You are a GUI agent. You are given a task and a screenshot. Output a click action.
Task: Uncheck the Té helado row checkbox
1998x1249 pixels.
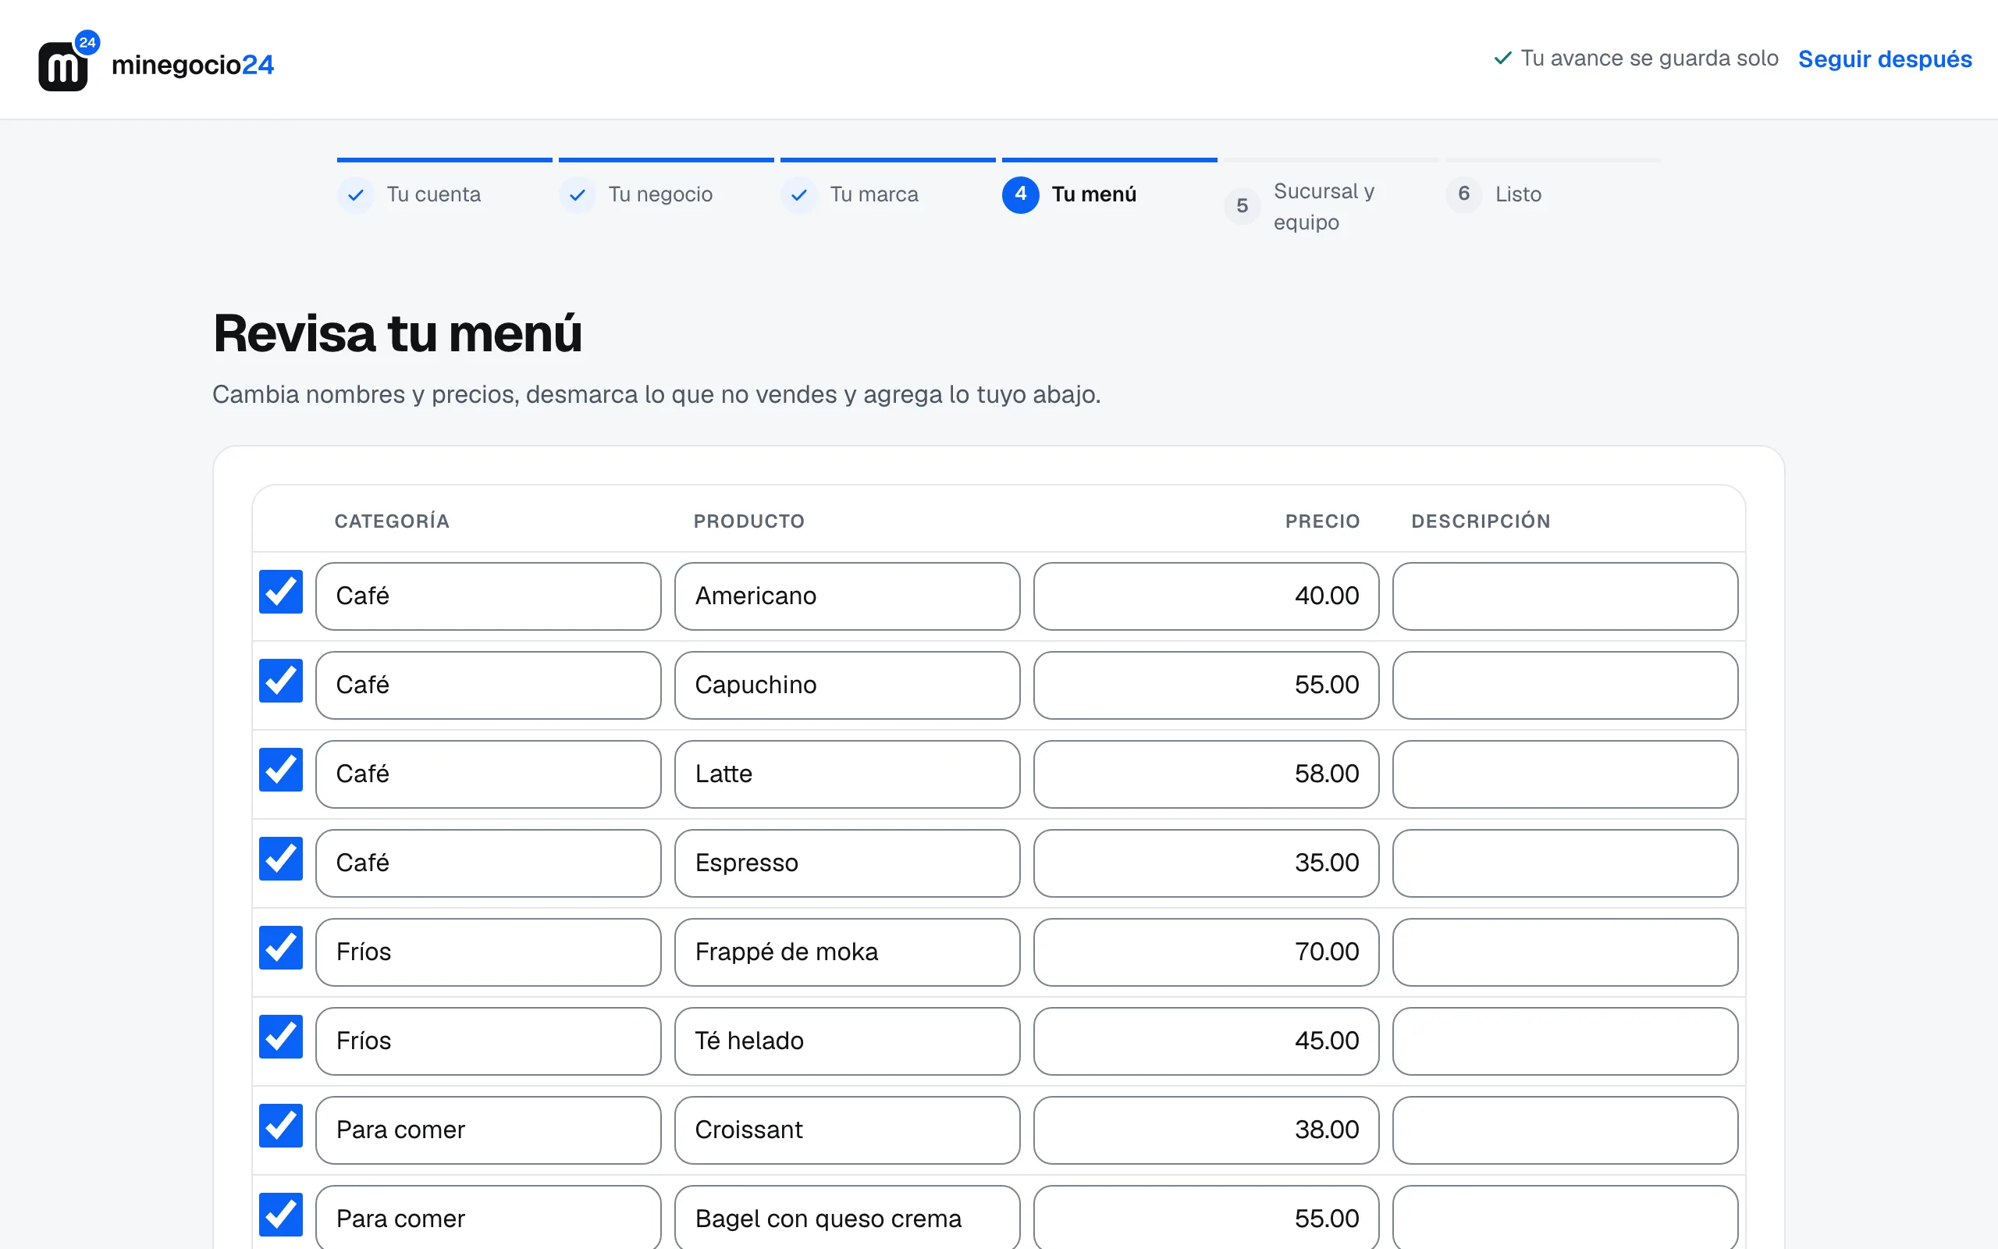tap(281, 1037)
